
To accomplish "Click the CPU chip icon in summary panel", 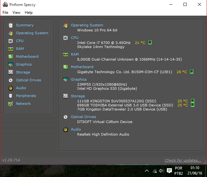I will pos(66,38).
